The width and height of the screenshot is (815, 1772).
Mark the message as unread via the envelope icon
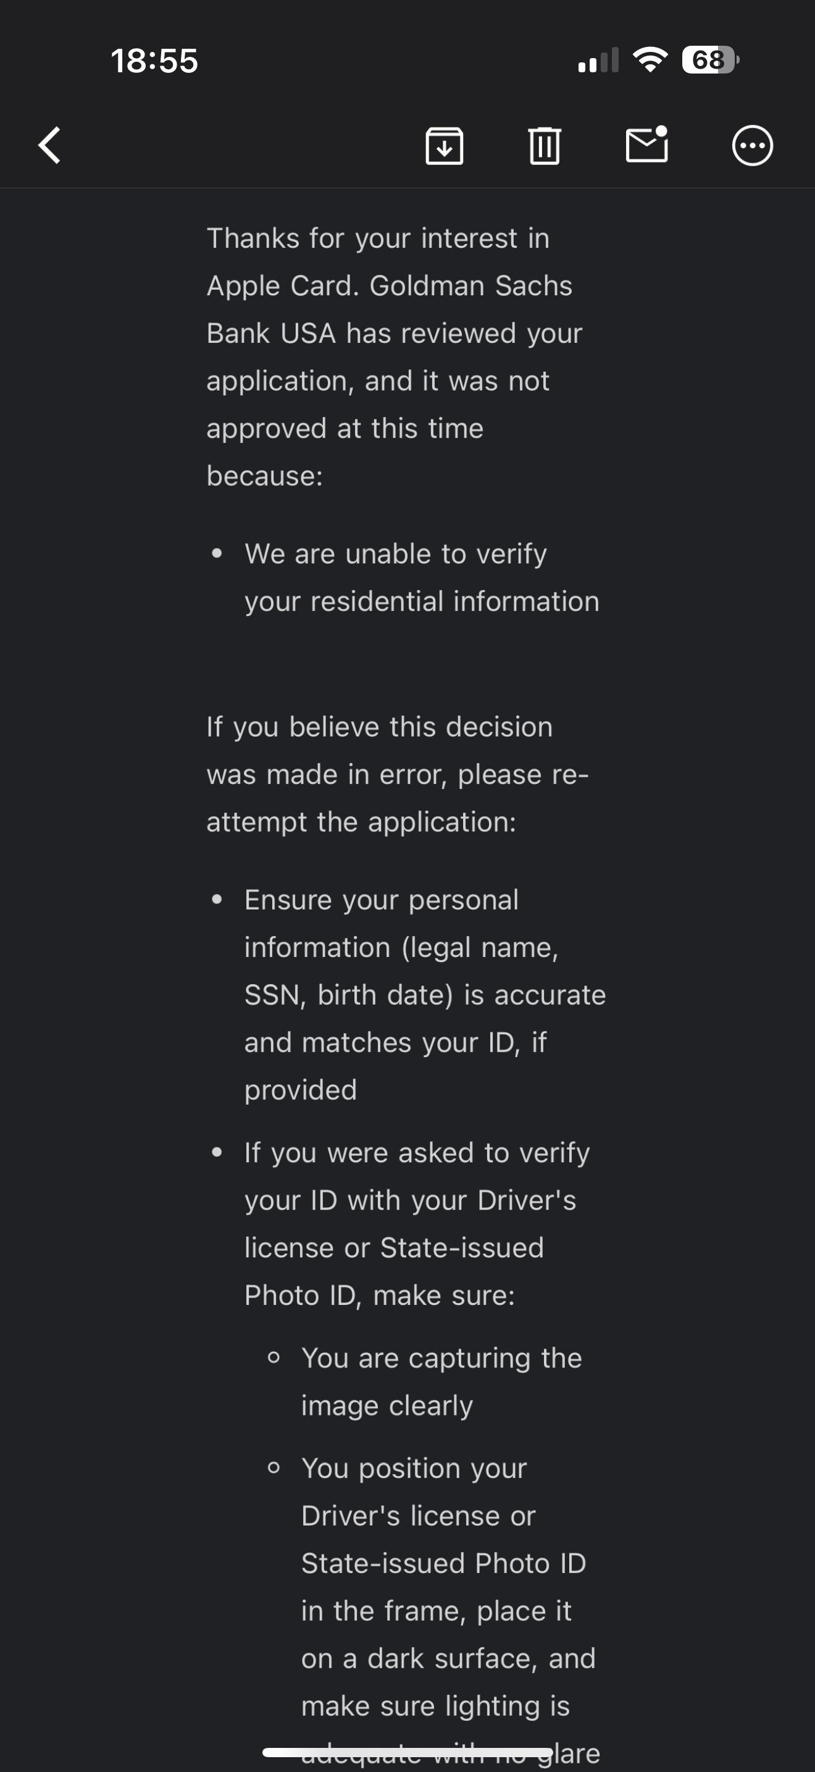pos(646,144)
